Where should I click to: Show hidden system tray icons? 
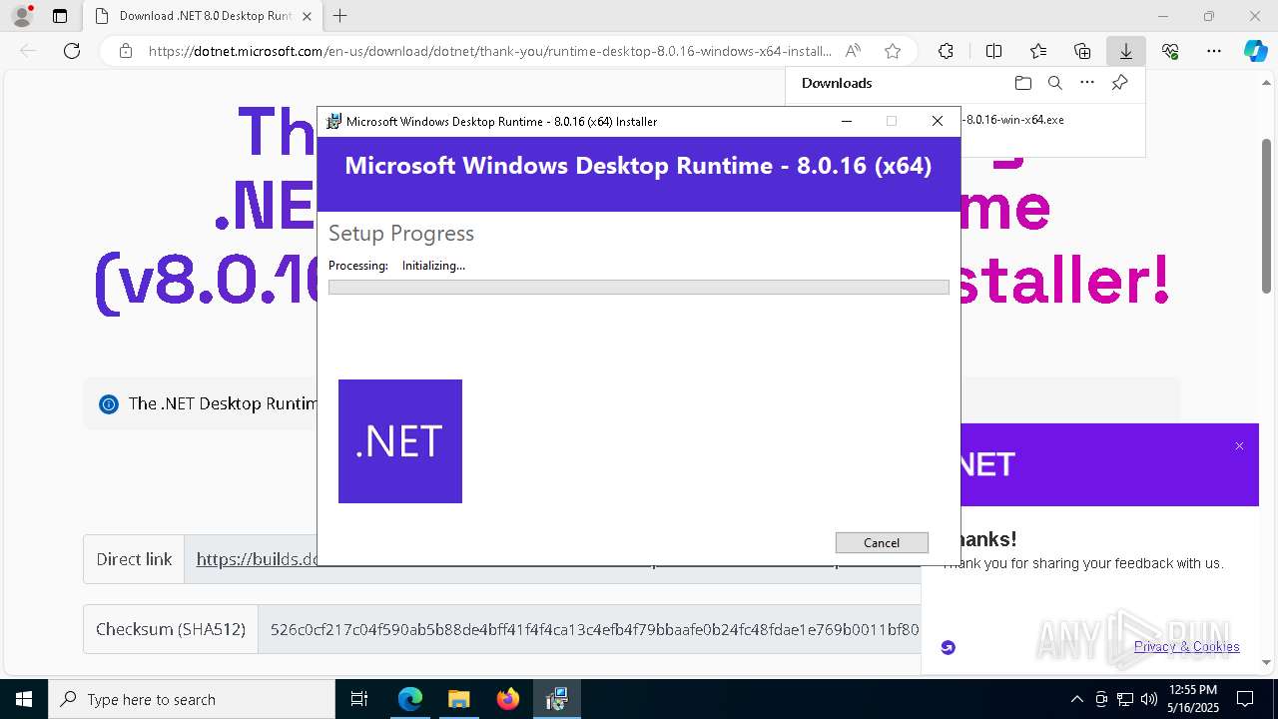[x=1076, y=699]
